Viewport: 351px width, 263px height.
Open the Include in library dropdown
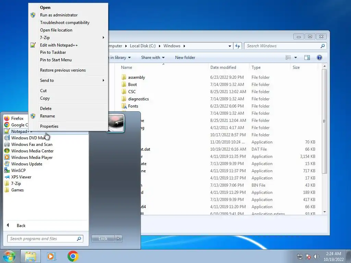coord(119,58)
